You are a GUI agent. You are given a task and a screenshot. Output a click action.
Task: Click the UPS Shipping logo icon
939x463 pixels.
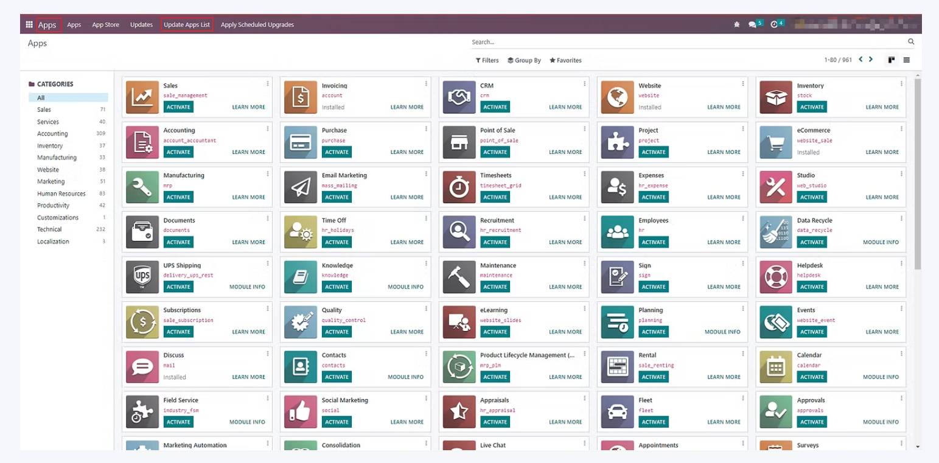[x=142, y=277]
